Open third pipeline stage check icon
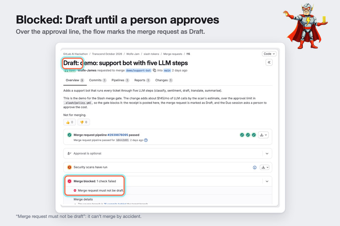The height and width of the screenshot is (226, 340). tap(254, 135)
